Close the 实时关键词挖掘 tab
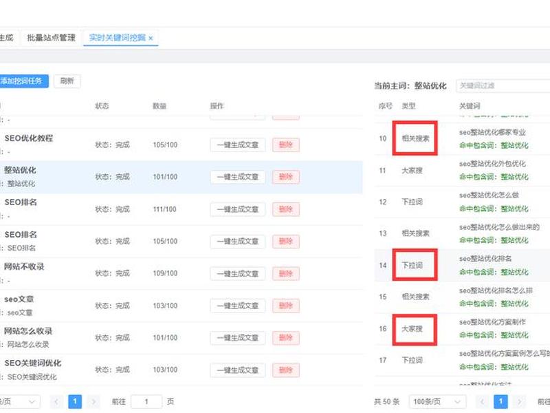The height and width of the screenshot is (413, 550). tap(151, 39)
